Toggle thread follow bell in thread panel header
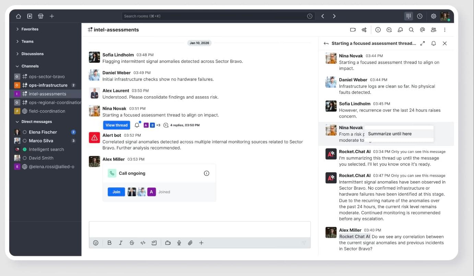 [x=433, y=43]
